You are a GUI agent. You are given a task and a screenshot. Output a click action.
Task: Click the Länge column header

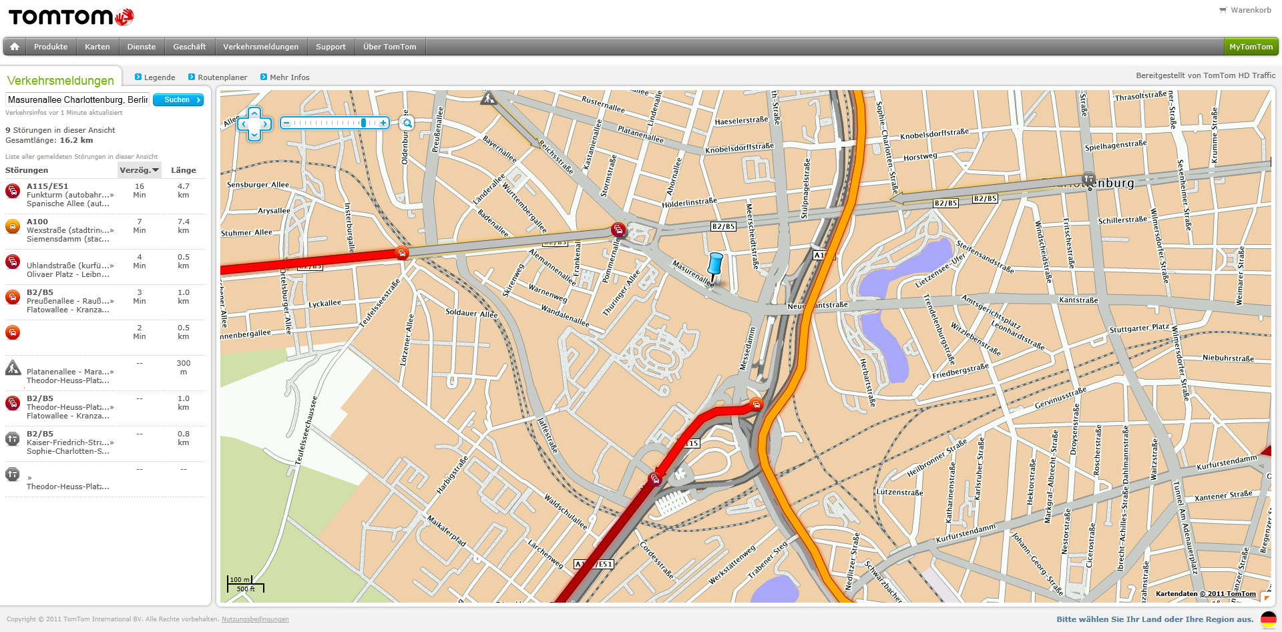point(184,170)
